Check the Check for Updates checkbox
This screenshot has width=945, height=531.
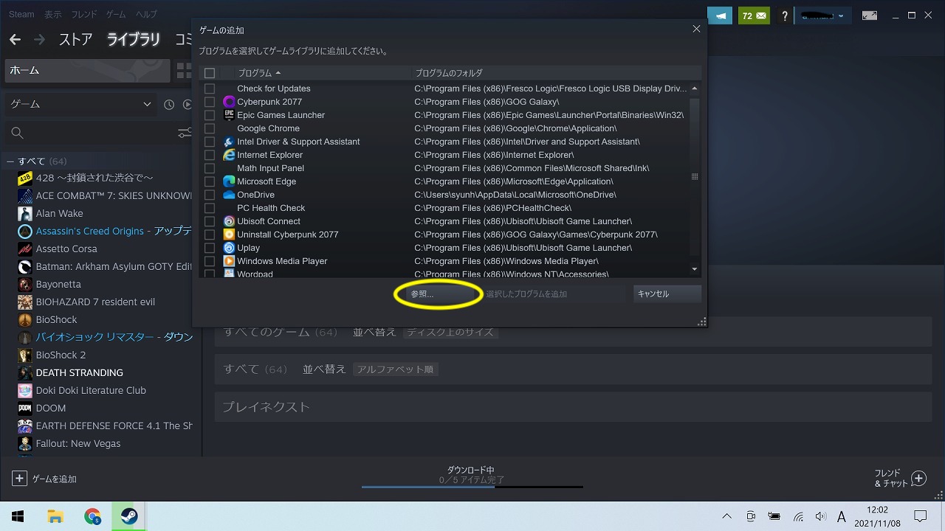coord(210,88)
